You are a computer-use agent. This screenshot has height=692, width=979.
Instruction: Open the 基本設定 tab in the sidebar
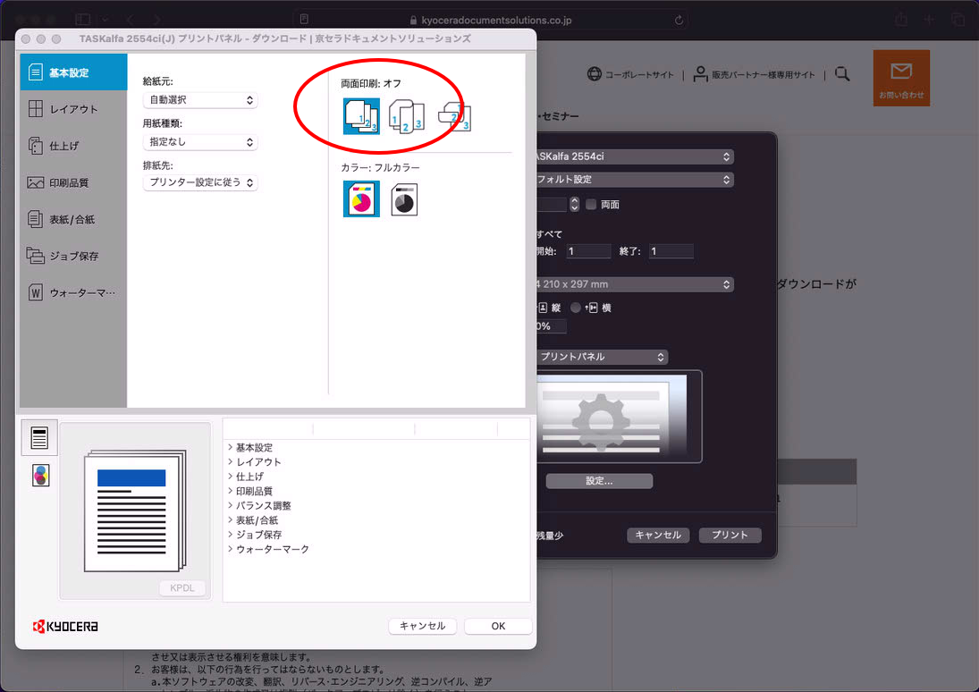tap(73, 72)
